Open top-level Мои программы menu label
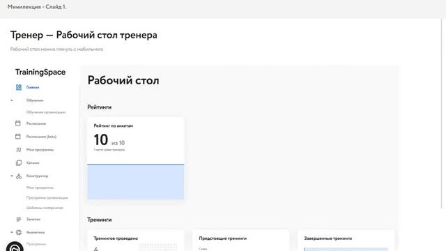The width and height of the screenshot is (446, 251). tap(40, 150)
